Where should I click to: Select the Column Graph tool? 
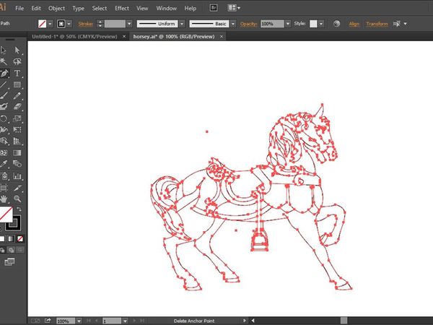(17, 175)
